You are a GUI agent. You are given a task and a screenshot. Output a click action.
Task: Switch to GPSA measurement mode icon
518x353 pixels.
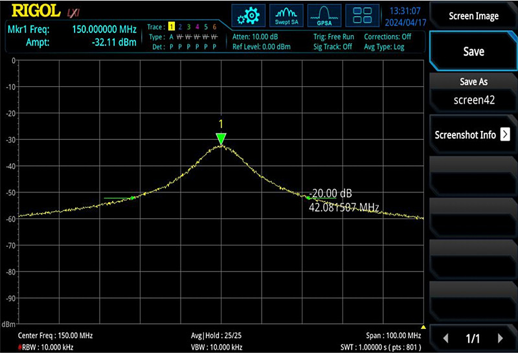click(324, 15)
